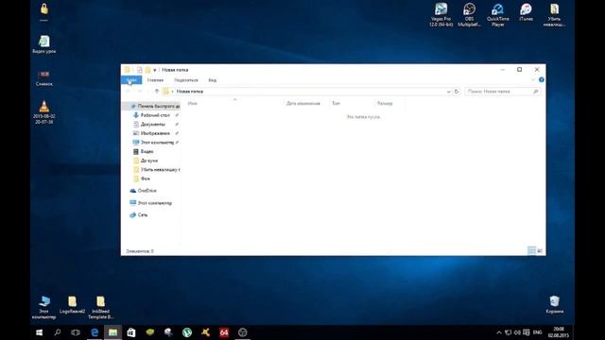Select Этот компьютер desktop icon
The width and height of the screenshot is (605, 340).
click(x=44, y=307)
